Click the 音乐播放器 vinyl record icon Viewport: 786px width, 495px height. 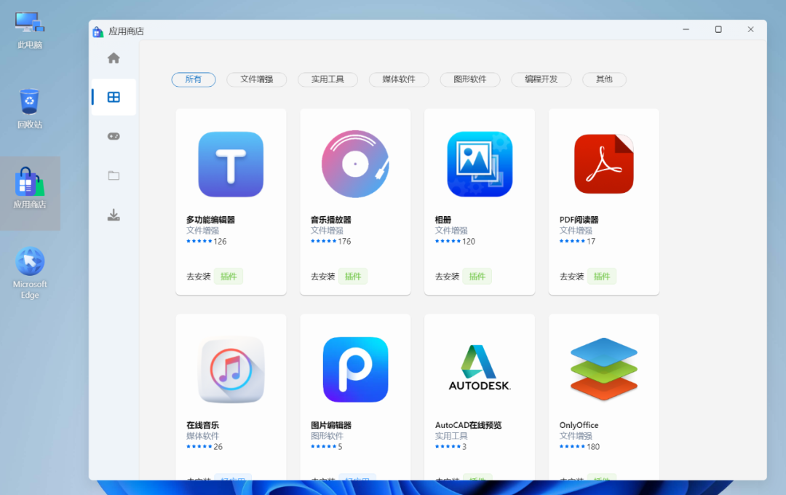pos(354,163)
